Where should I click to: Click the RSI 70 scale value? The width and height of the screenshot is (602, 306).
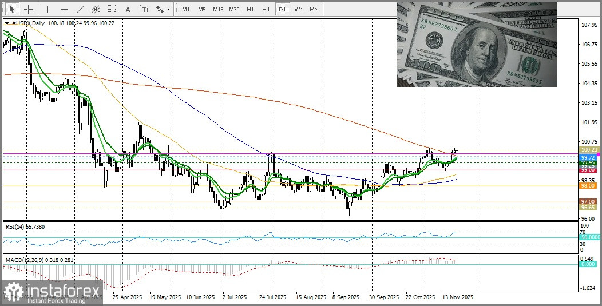[583, 232]
